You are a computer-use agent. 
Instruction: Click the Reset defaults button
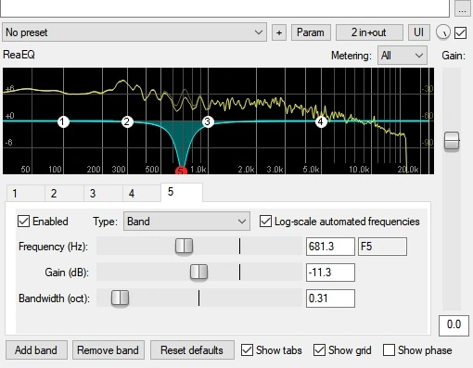pos(192,350)
